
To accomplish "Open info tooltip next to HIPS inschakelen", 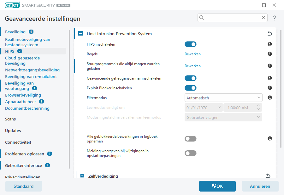I will [x=269, y=44].
